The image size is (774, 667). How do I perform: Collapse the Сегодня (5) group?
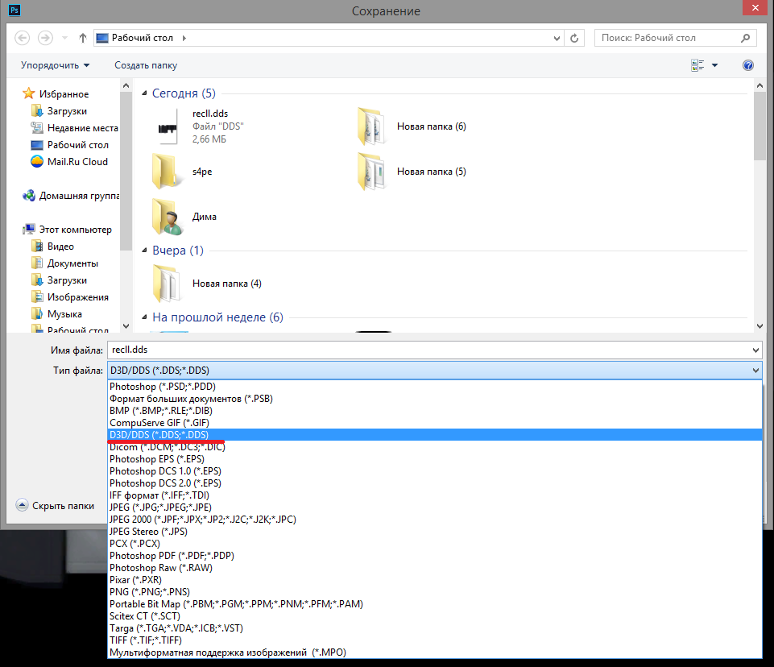pyautogui.click(x=145, y=93)
